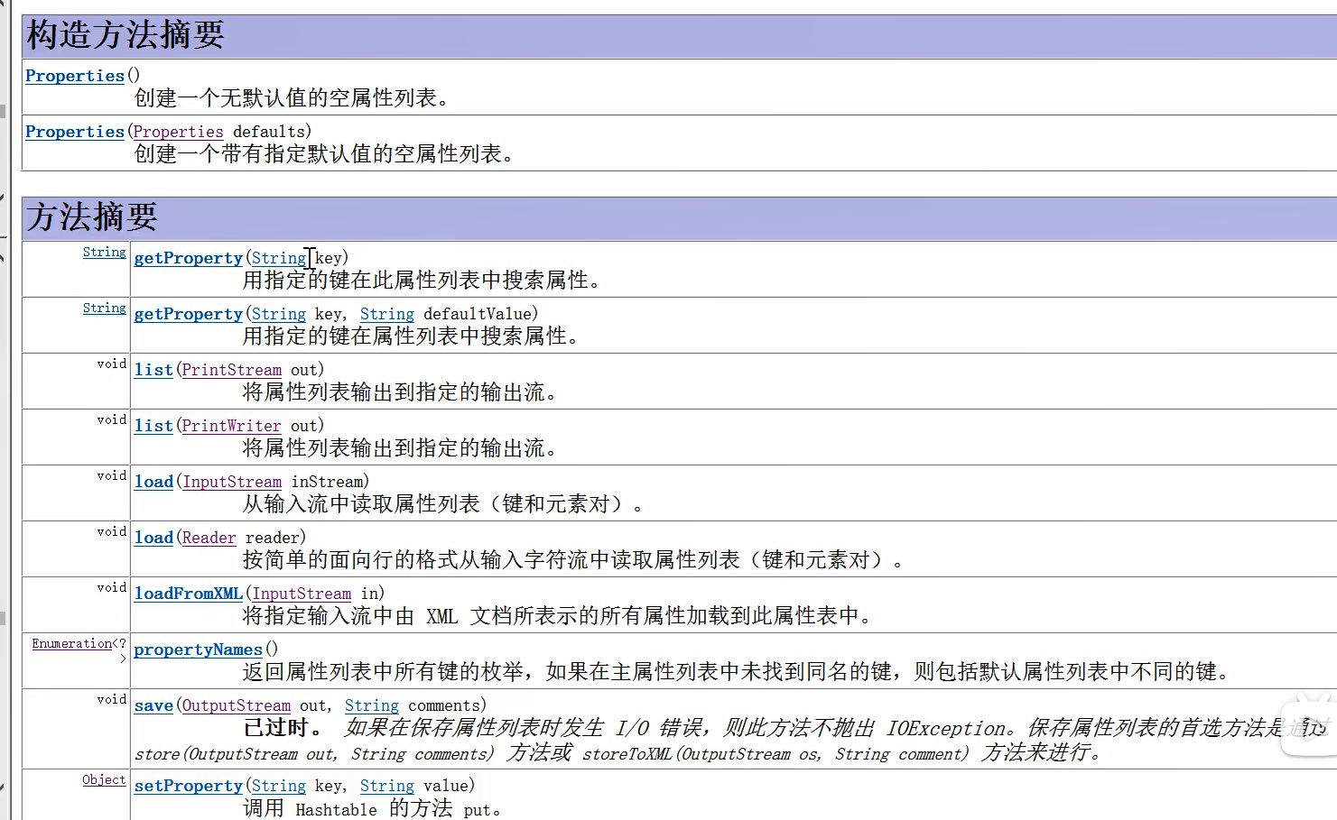
Task: Open the loadFromXML method link
Action: pos(189,594)
